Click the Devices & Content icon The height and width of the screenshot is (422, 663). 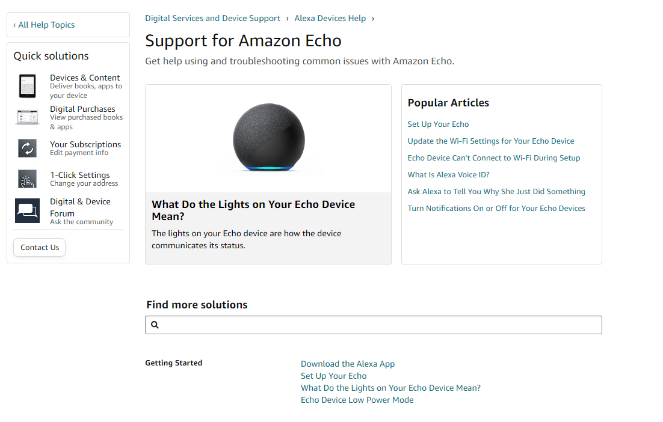coord(27,85)
